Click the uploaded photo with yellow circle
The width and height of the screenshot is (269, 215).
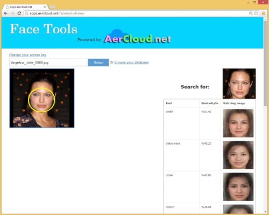pos(42,98)
